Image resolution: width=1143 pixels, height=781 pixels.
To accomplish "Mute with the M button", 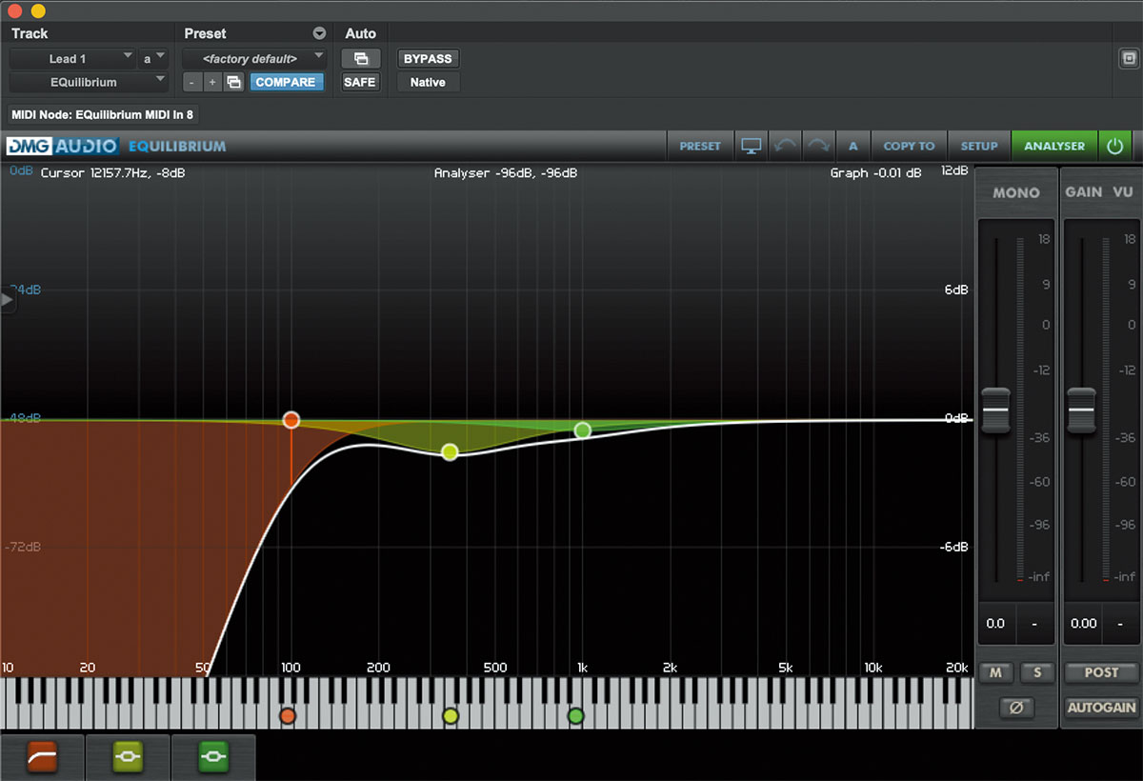I will 995,672.
